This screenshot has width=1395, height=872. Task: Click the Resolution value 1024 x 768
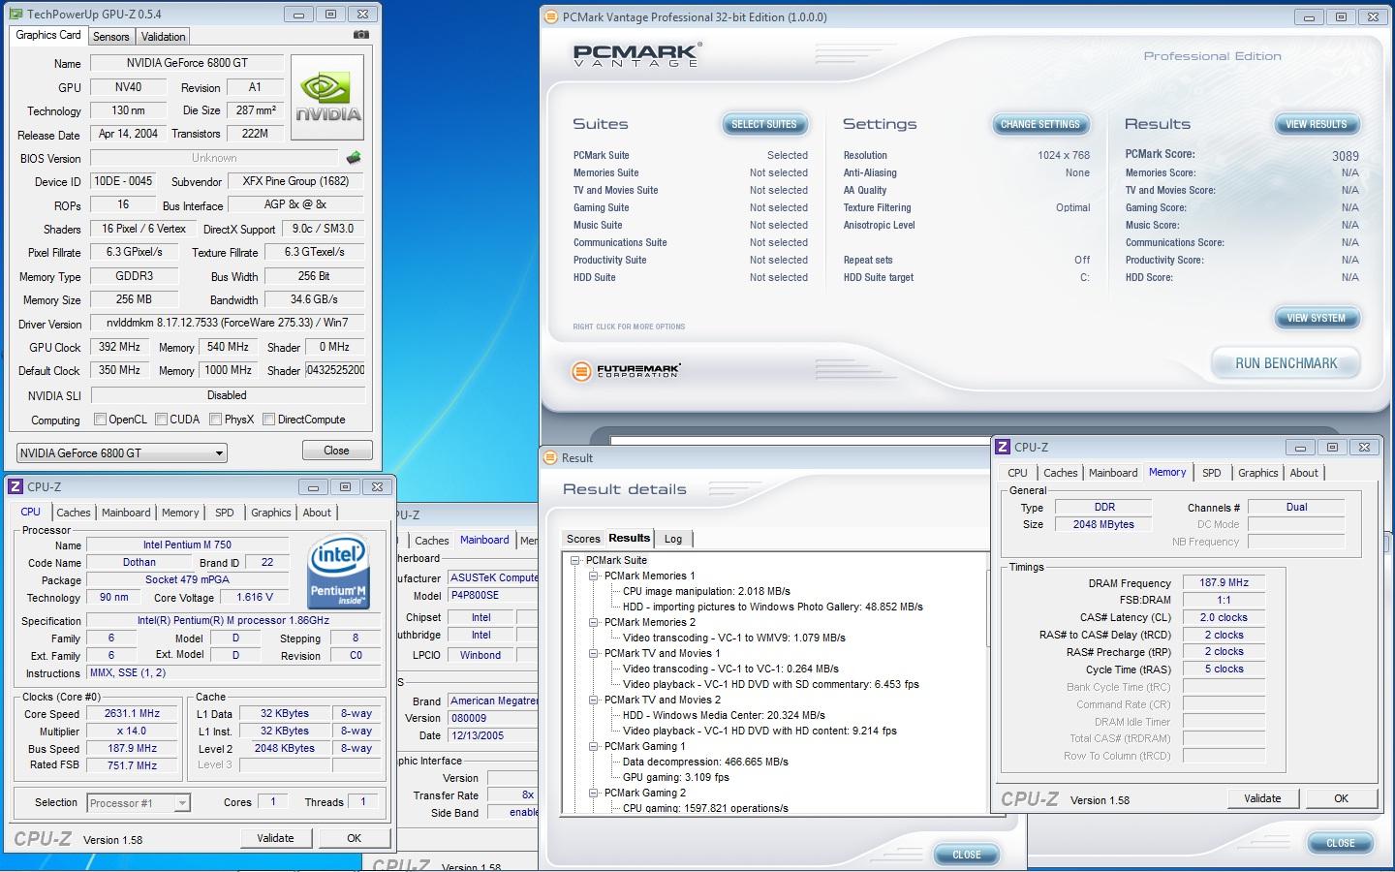(1064, 155)
